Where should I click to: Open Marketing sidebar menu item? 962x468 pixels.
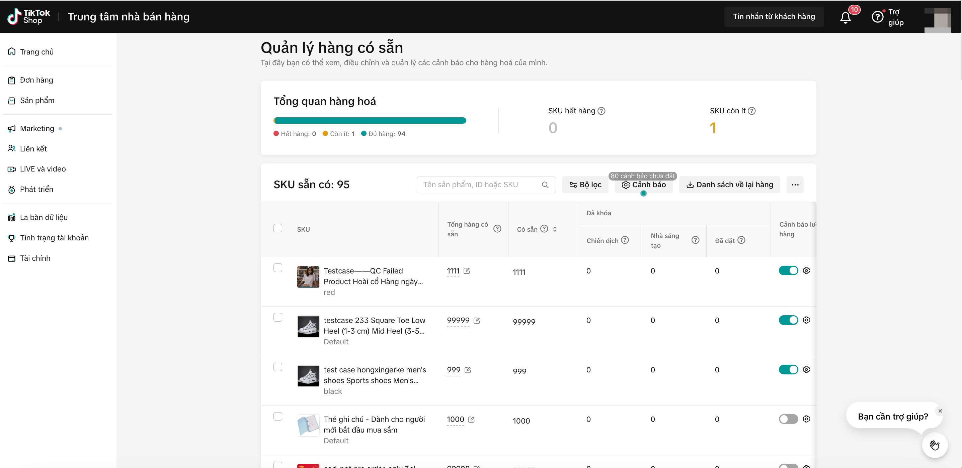[x=36, y=128]
